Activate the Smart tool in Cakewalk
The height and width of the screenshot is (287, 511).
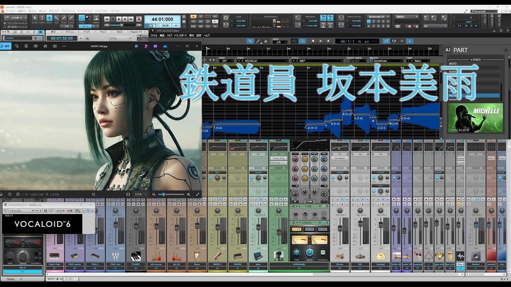coord(35,18)
